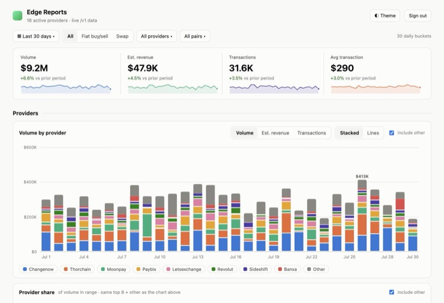The width and height of the screenshot is (444, 303).
Task: Click the Edge Reports title
Action: 47,12
